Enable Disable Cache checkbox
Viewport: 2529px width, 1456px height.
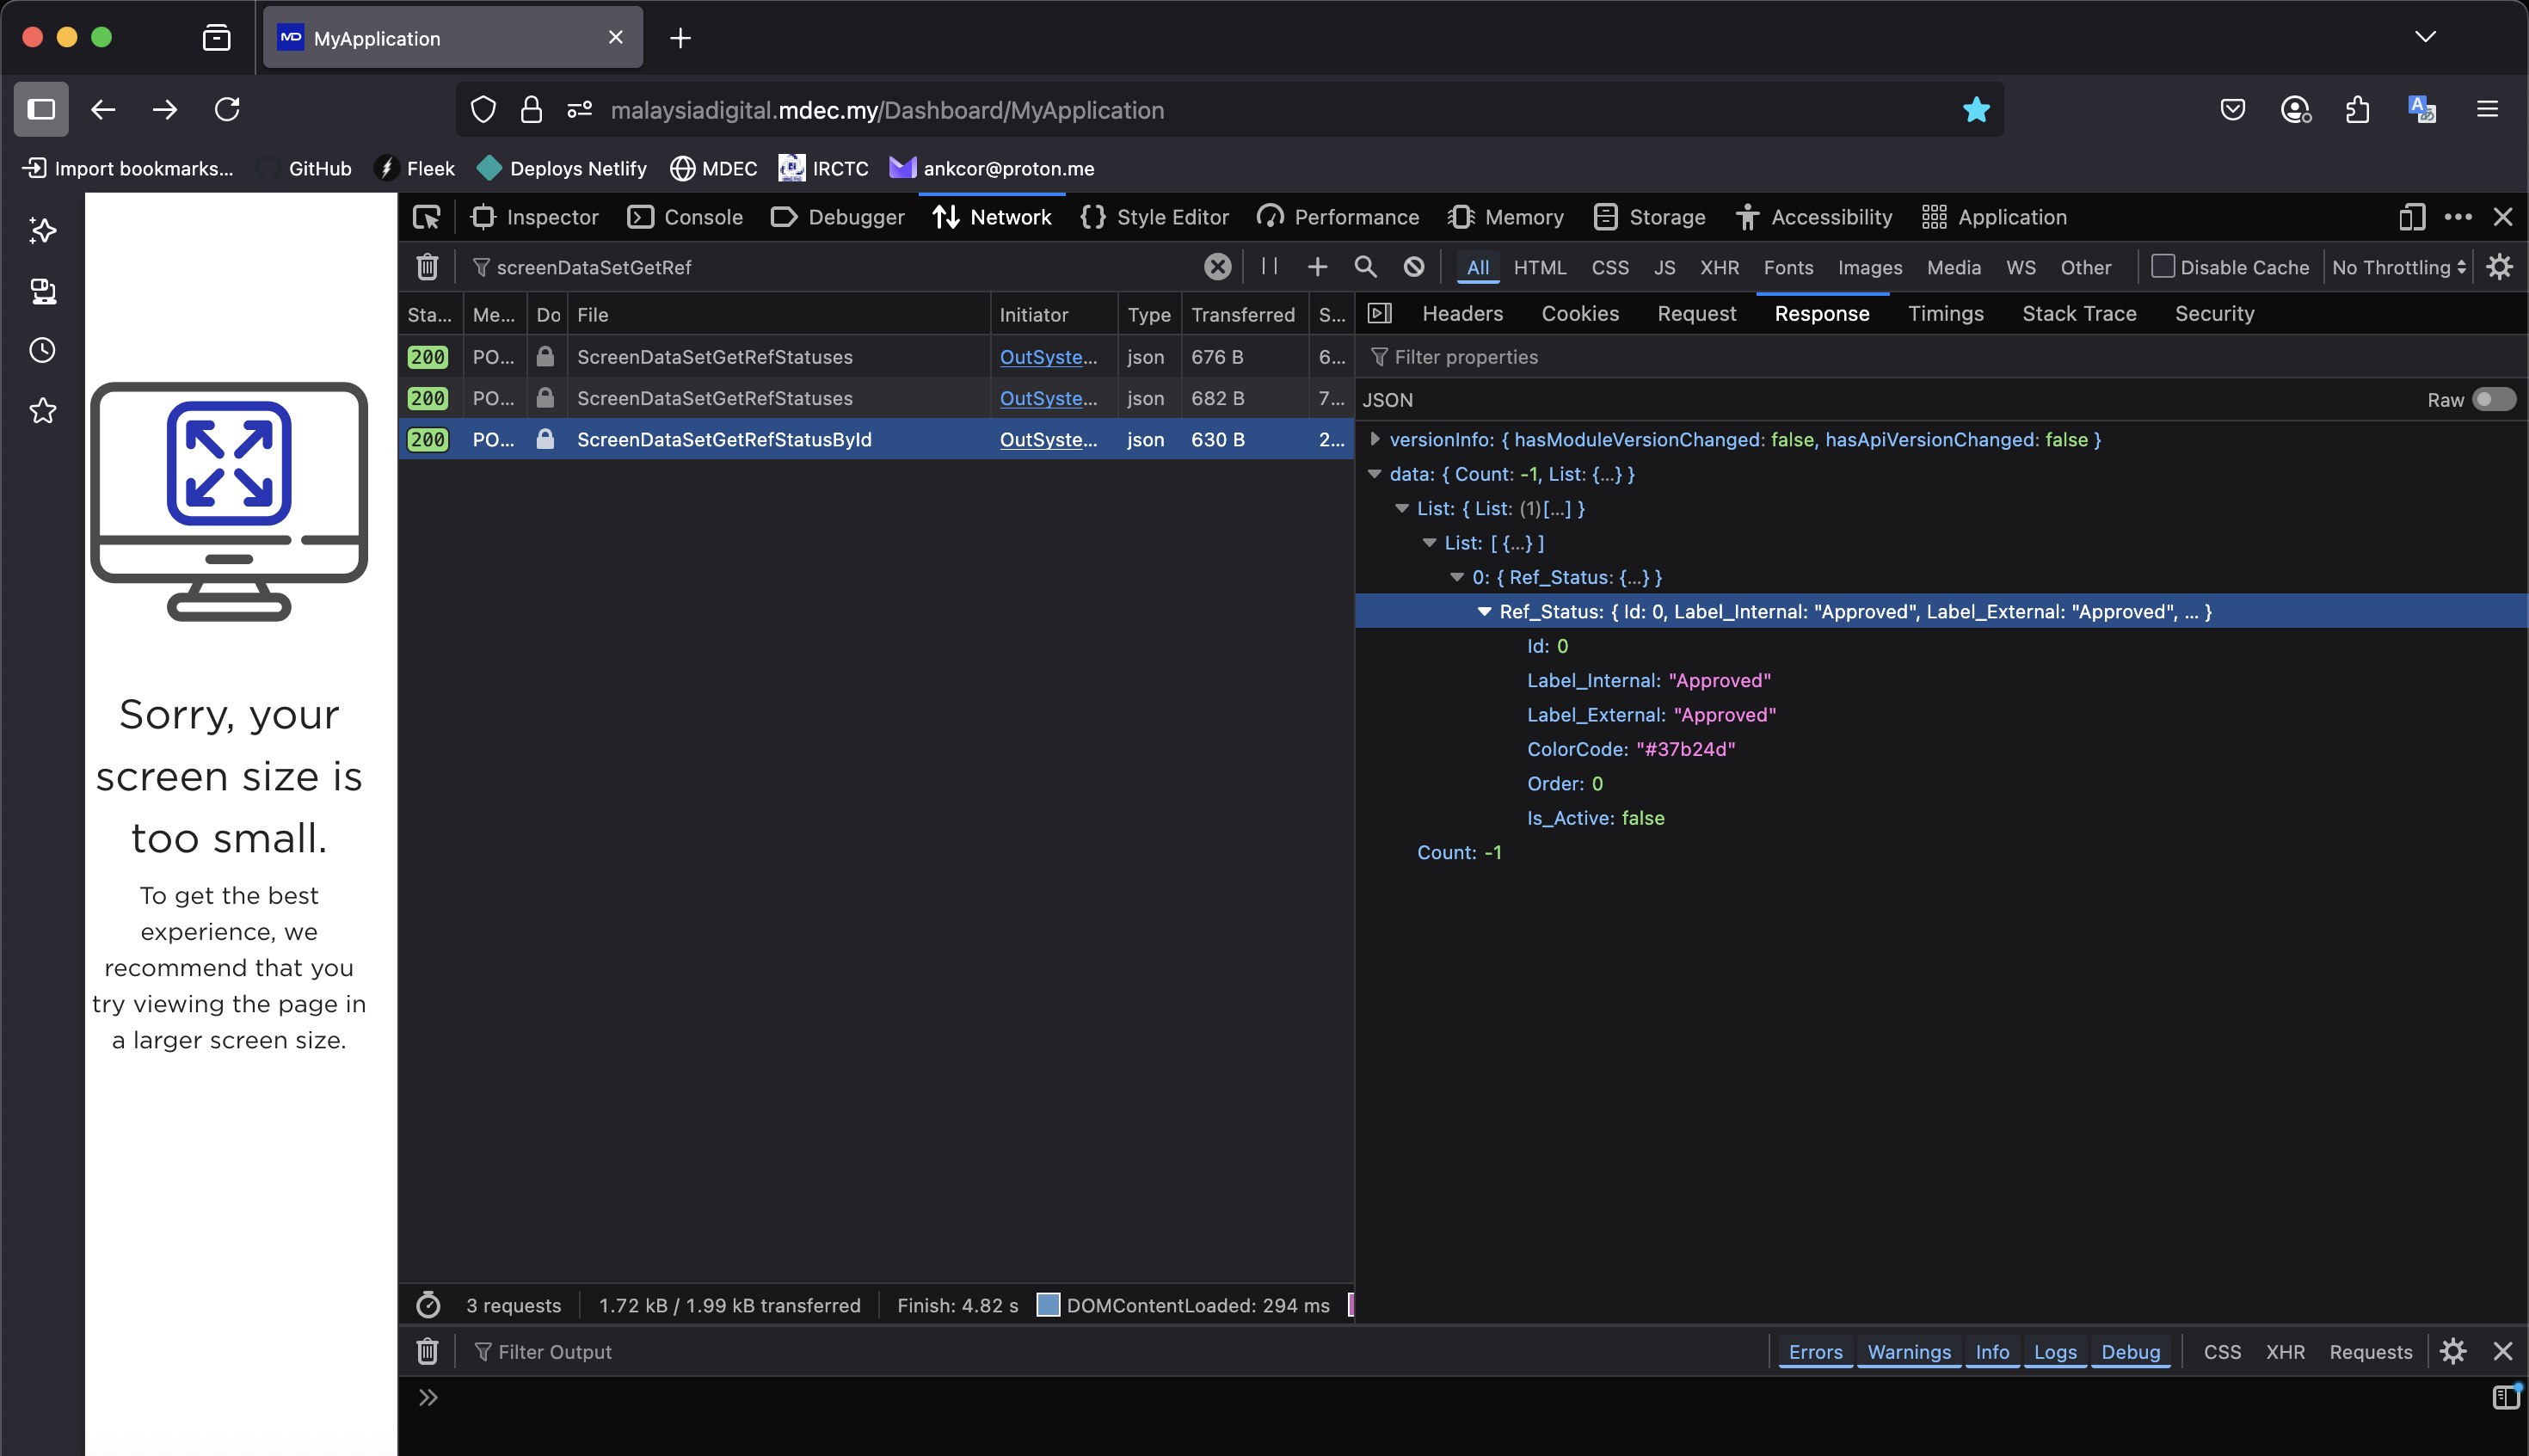point(2162,267)
